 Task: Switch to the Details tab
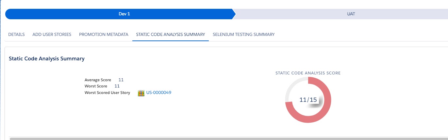[16, 34]
